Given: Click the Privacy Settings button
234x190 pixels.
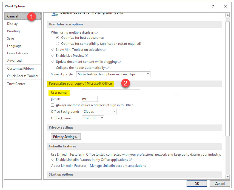Looking at the screenshot, I should [66, 136].
